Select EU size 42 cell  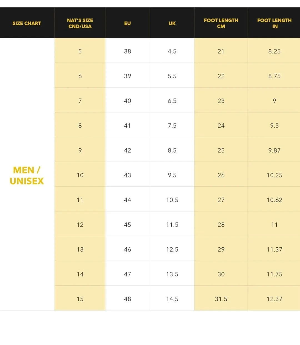pyautogui.click(x=127, y=150)
